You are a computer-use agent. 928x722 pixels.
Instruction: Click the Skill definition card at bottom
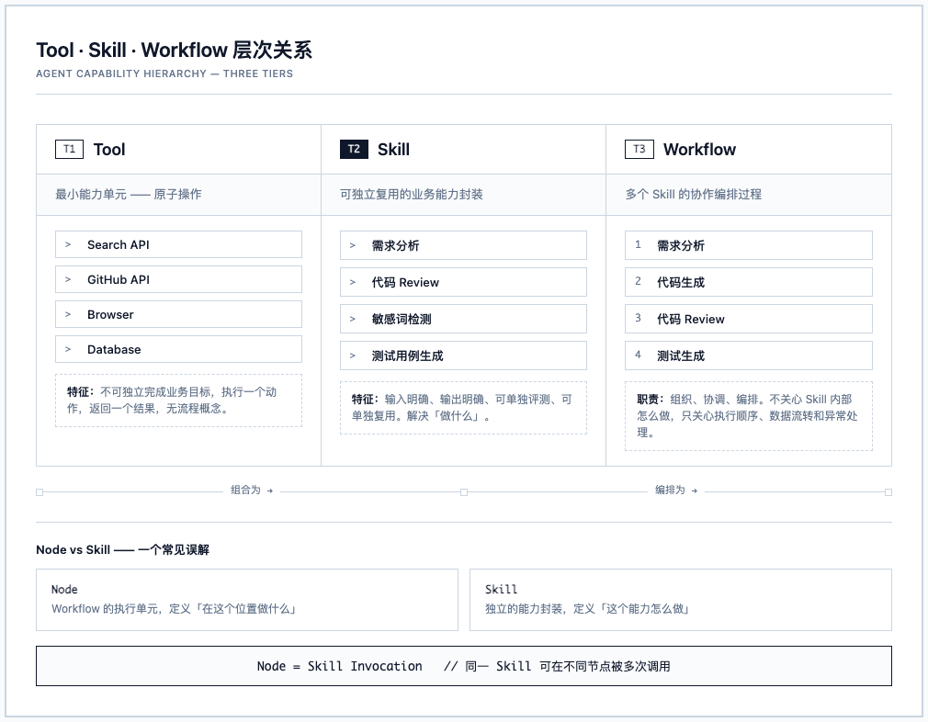pyautogui.click(x=681, y=600)
